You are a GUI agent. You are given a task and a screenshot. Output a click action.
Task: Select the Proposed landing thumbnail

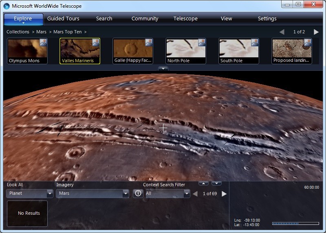click(292, 51)
